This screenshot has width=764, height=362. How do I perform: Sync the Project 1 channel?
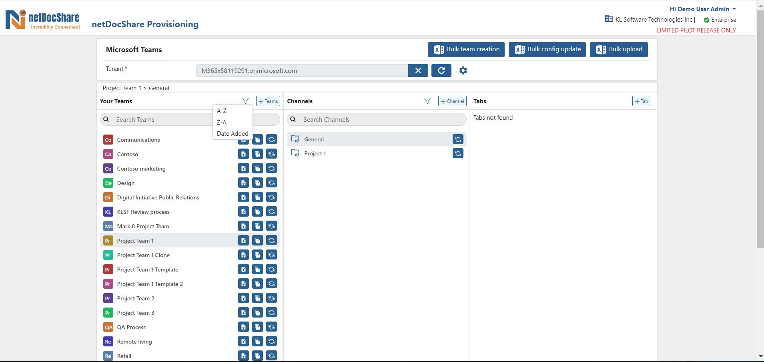coord(458,153)
